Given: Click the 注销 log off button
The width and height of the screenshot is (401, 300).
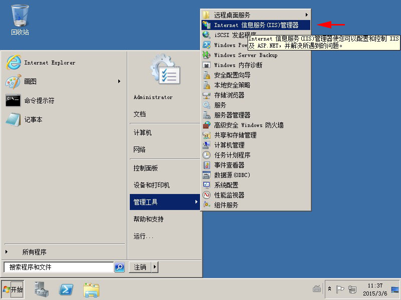Looking at the screenshot, I should [140, 267].
